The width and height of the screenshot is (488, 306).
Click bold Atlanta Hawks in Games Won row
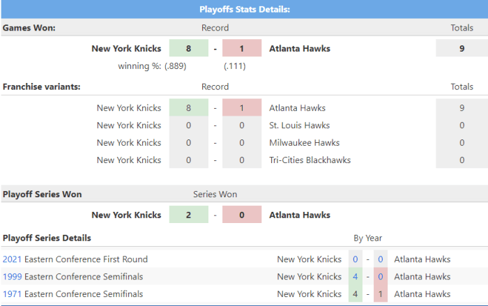point(300,49)
